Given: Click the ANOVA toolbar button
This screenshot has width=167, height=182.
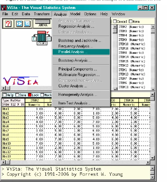Looking at the screenshot, I should coord(43,23).
